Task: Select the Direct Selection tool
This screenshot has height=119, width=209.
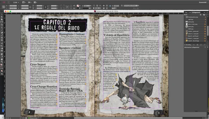Action: click(2, 17)
